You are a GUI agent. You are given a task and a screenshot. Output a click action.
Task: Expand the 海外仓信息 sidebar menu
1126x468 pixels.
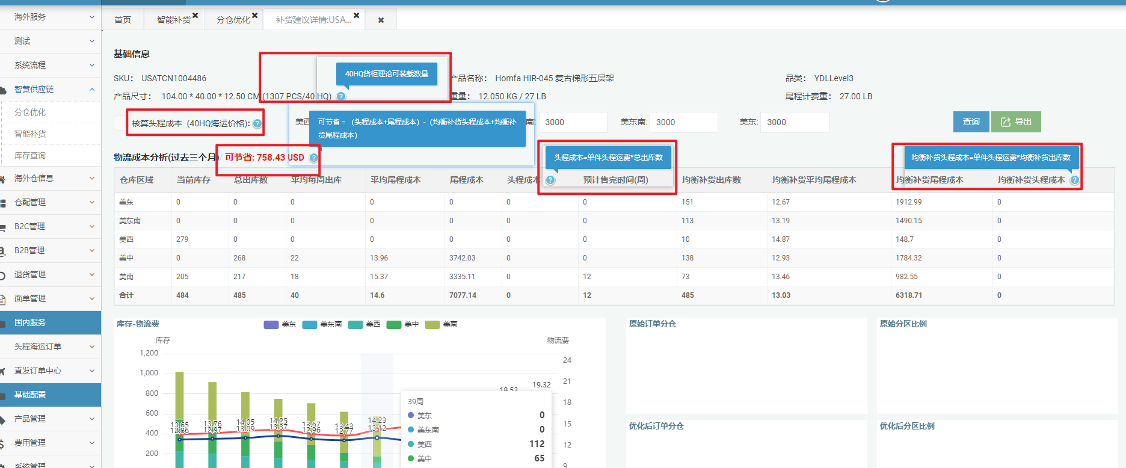[51, 178]
